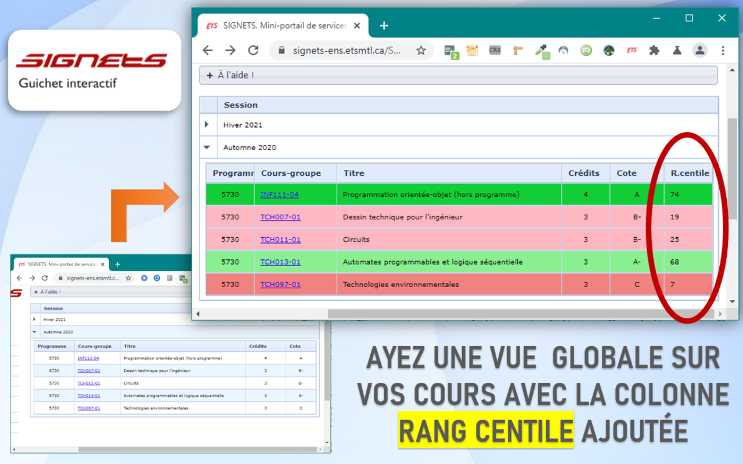Click the address bar URL in the large window

[x=347, y=50]
